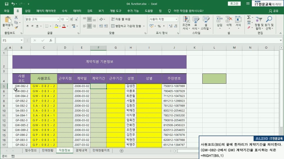Click the Save icon in title bar
284x159 pixels.
[x=6, y=4]
